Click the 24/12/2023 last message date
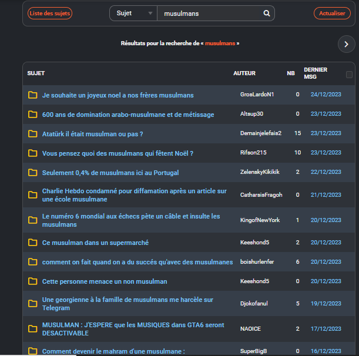The height and width of the screenshot is (356, 359). pos(326,95)
